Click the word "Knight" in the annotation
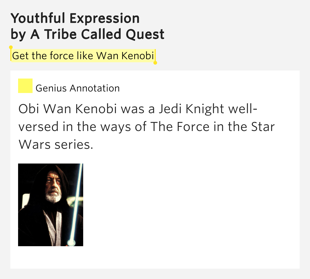 205,109
